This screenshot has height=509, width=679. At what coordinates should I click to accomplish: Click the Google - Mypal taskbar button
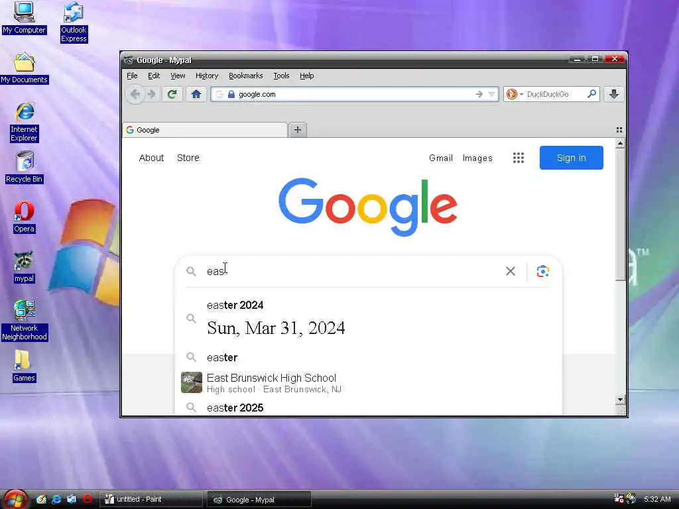(x=259, y=500)
